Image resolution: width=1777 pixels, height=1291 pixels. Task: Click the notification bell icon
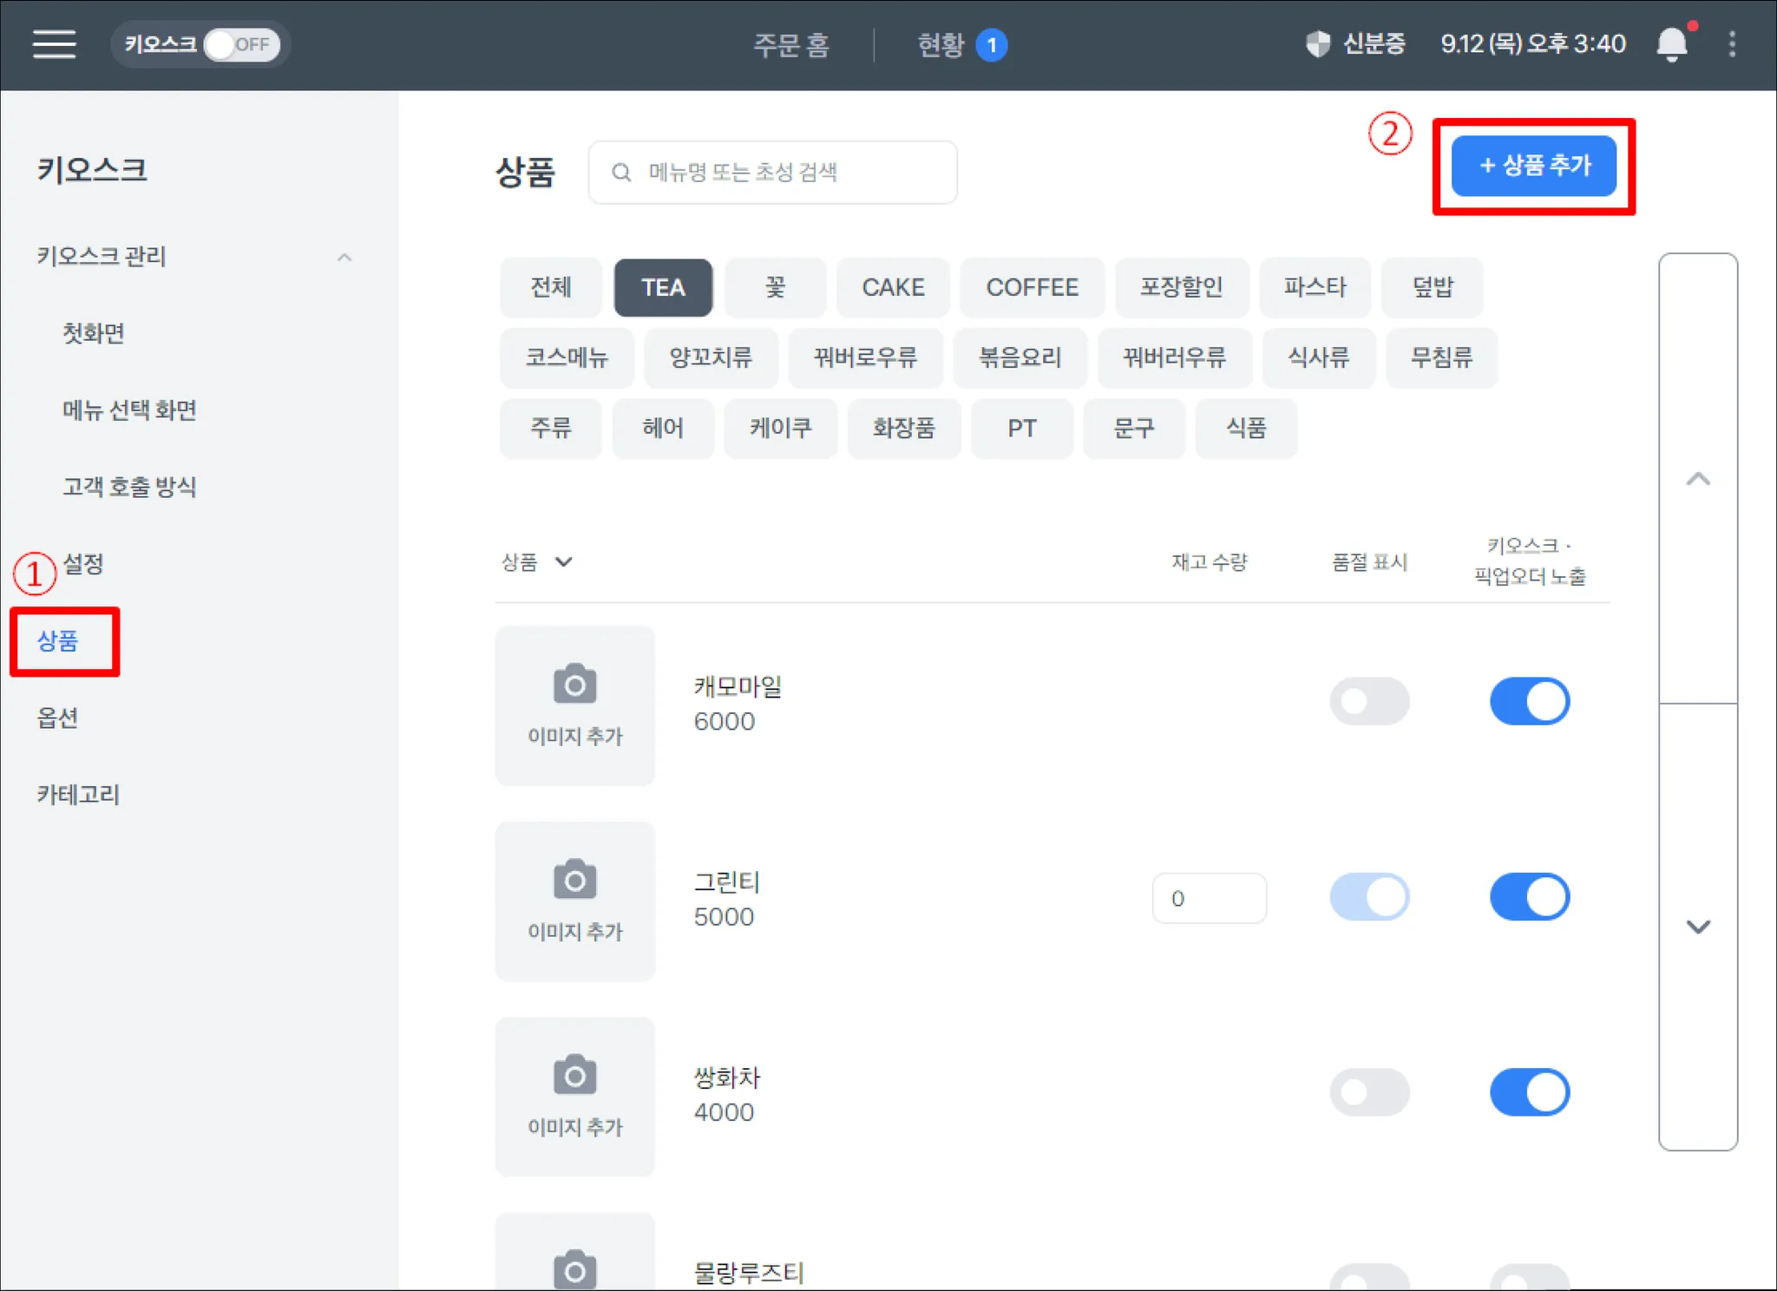(x=1671, y=44)
